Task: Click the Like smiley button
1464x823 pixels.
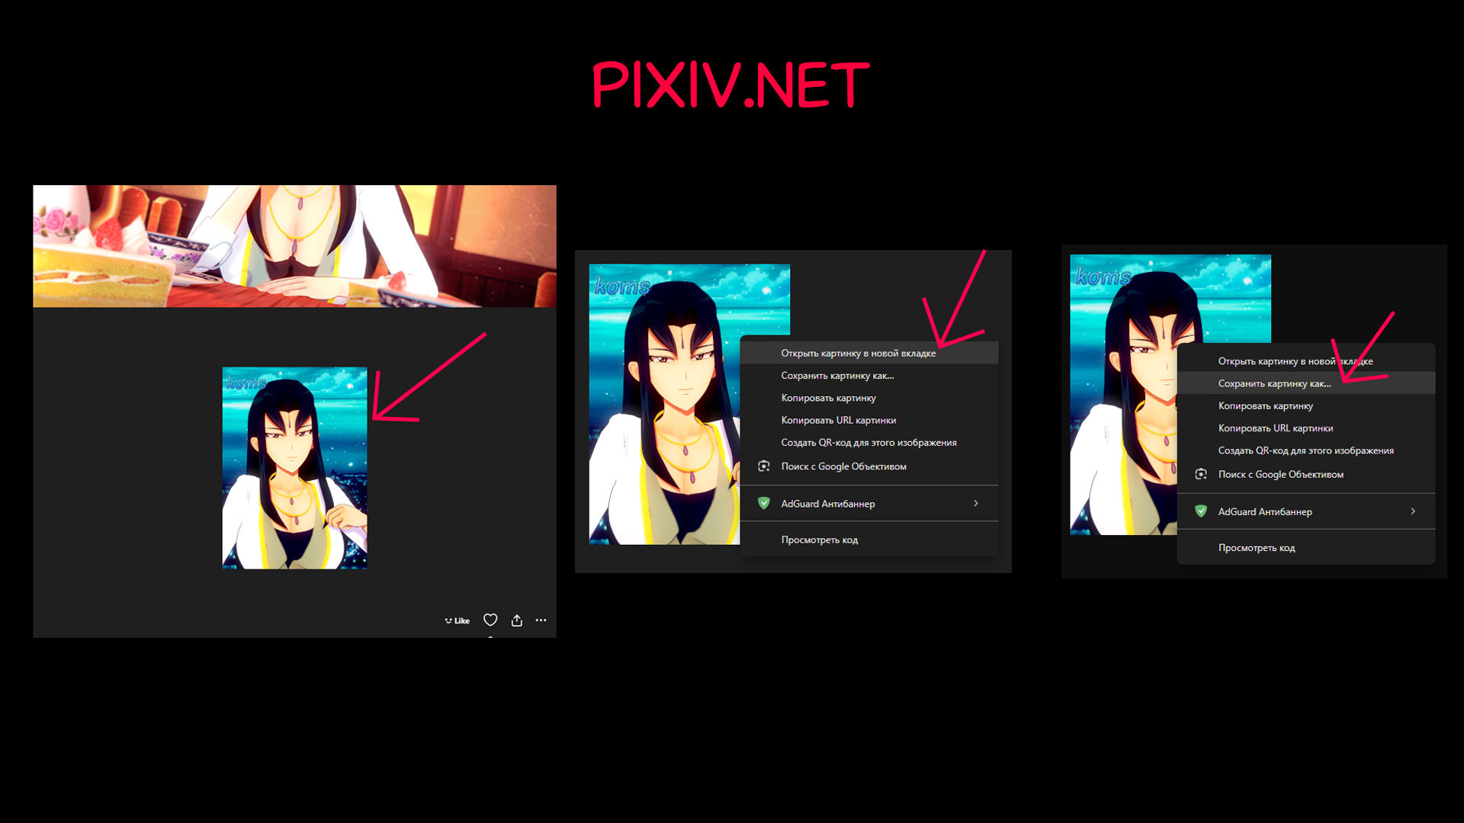Action: tap(457, 620)
